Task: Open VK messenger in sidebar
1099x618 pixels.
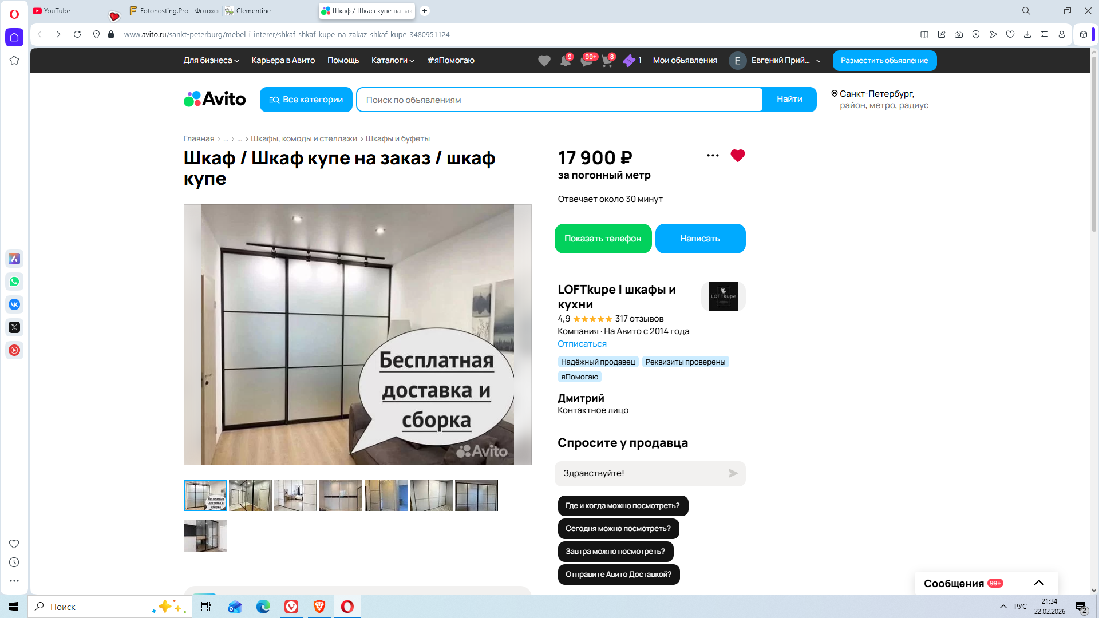Action: [x=14, y=304]
